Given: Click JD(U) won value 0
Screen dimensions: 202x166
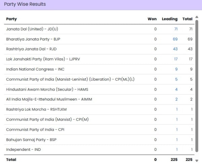Looking at the screenshot, I should [155, 29].
